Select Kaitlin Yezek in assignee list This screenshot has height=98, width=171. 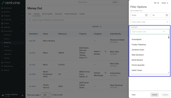[137, 70]
